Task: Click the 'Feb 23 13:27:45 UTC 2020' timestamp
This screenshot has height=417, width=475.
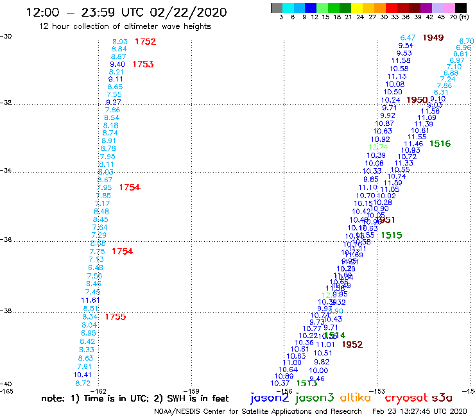Action: point(420,412)
